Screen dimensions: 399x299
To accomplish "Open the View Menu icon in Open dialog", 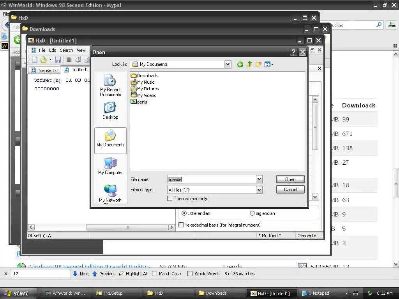I will [268, 64].
